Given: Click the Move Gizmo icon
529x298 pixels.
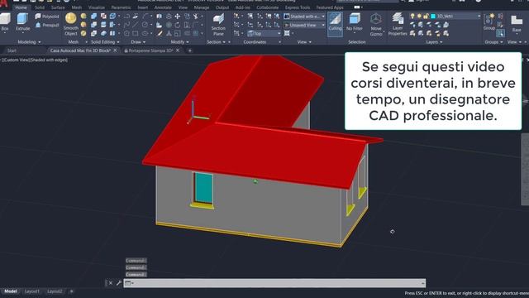Looking at the screenshot, I should coord(376,24).
